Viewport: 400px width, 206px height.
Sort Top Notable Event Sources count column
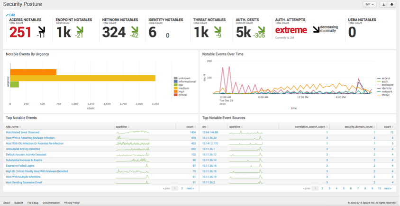click(x=390, y=127)
